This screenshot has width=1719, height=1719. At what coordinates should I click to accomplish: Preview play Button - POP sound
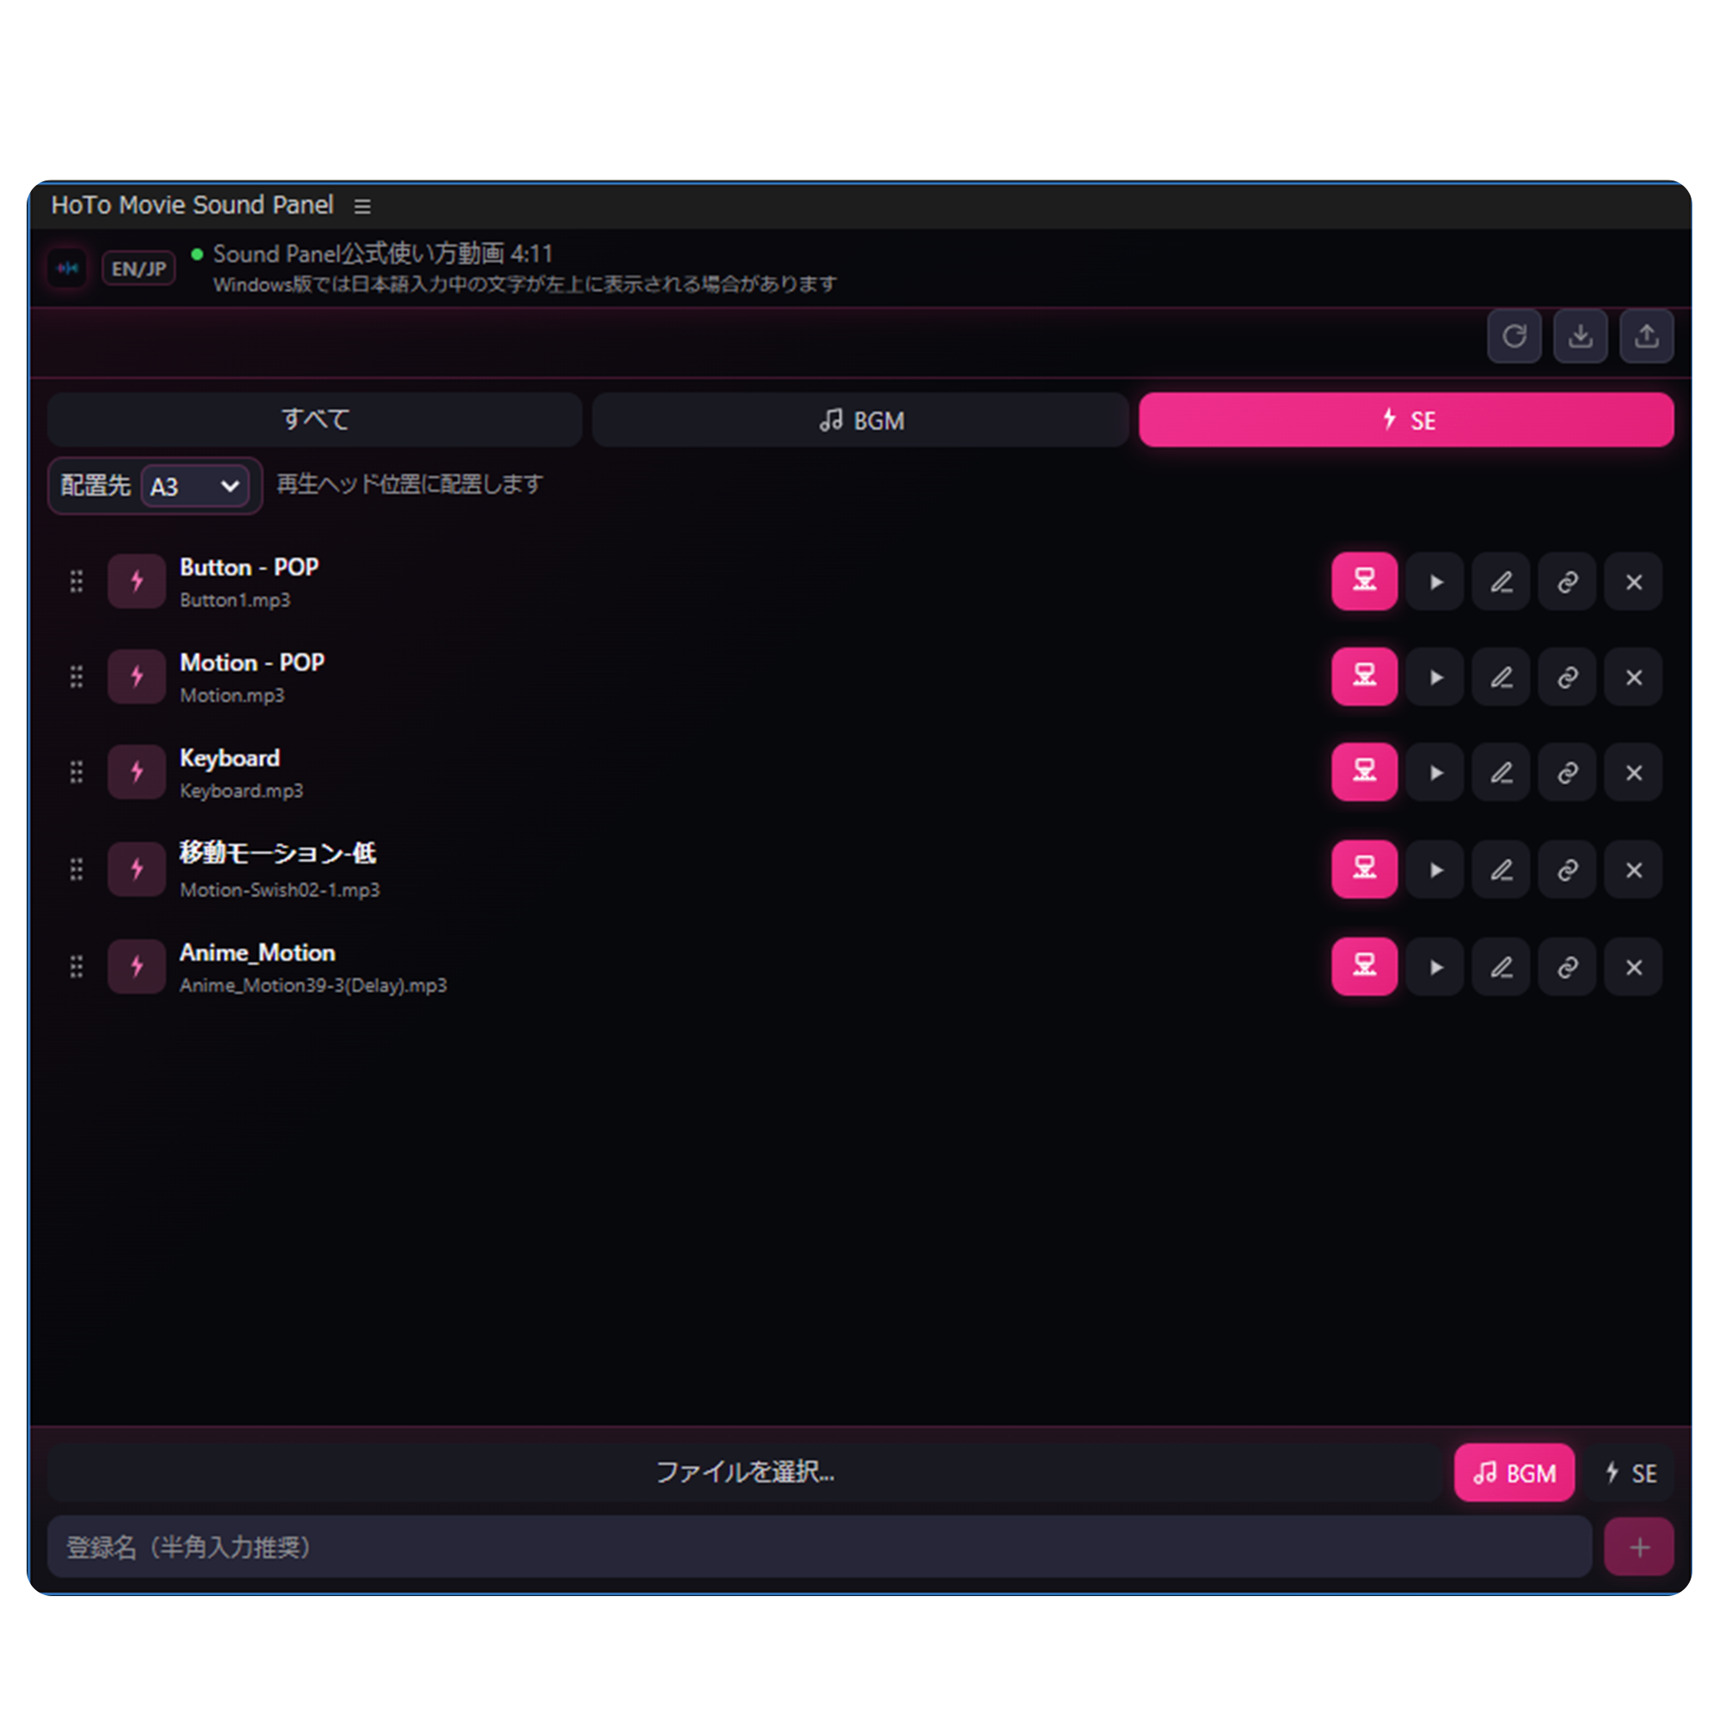(1435, 582)
